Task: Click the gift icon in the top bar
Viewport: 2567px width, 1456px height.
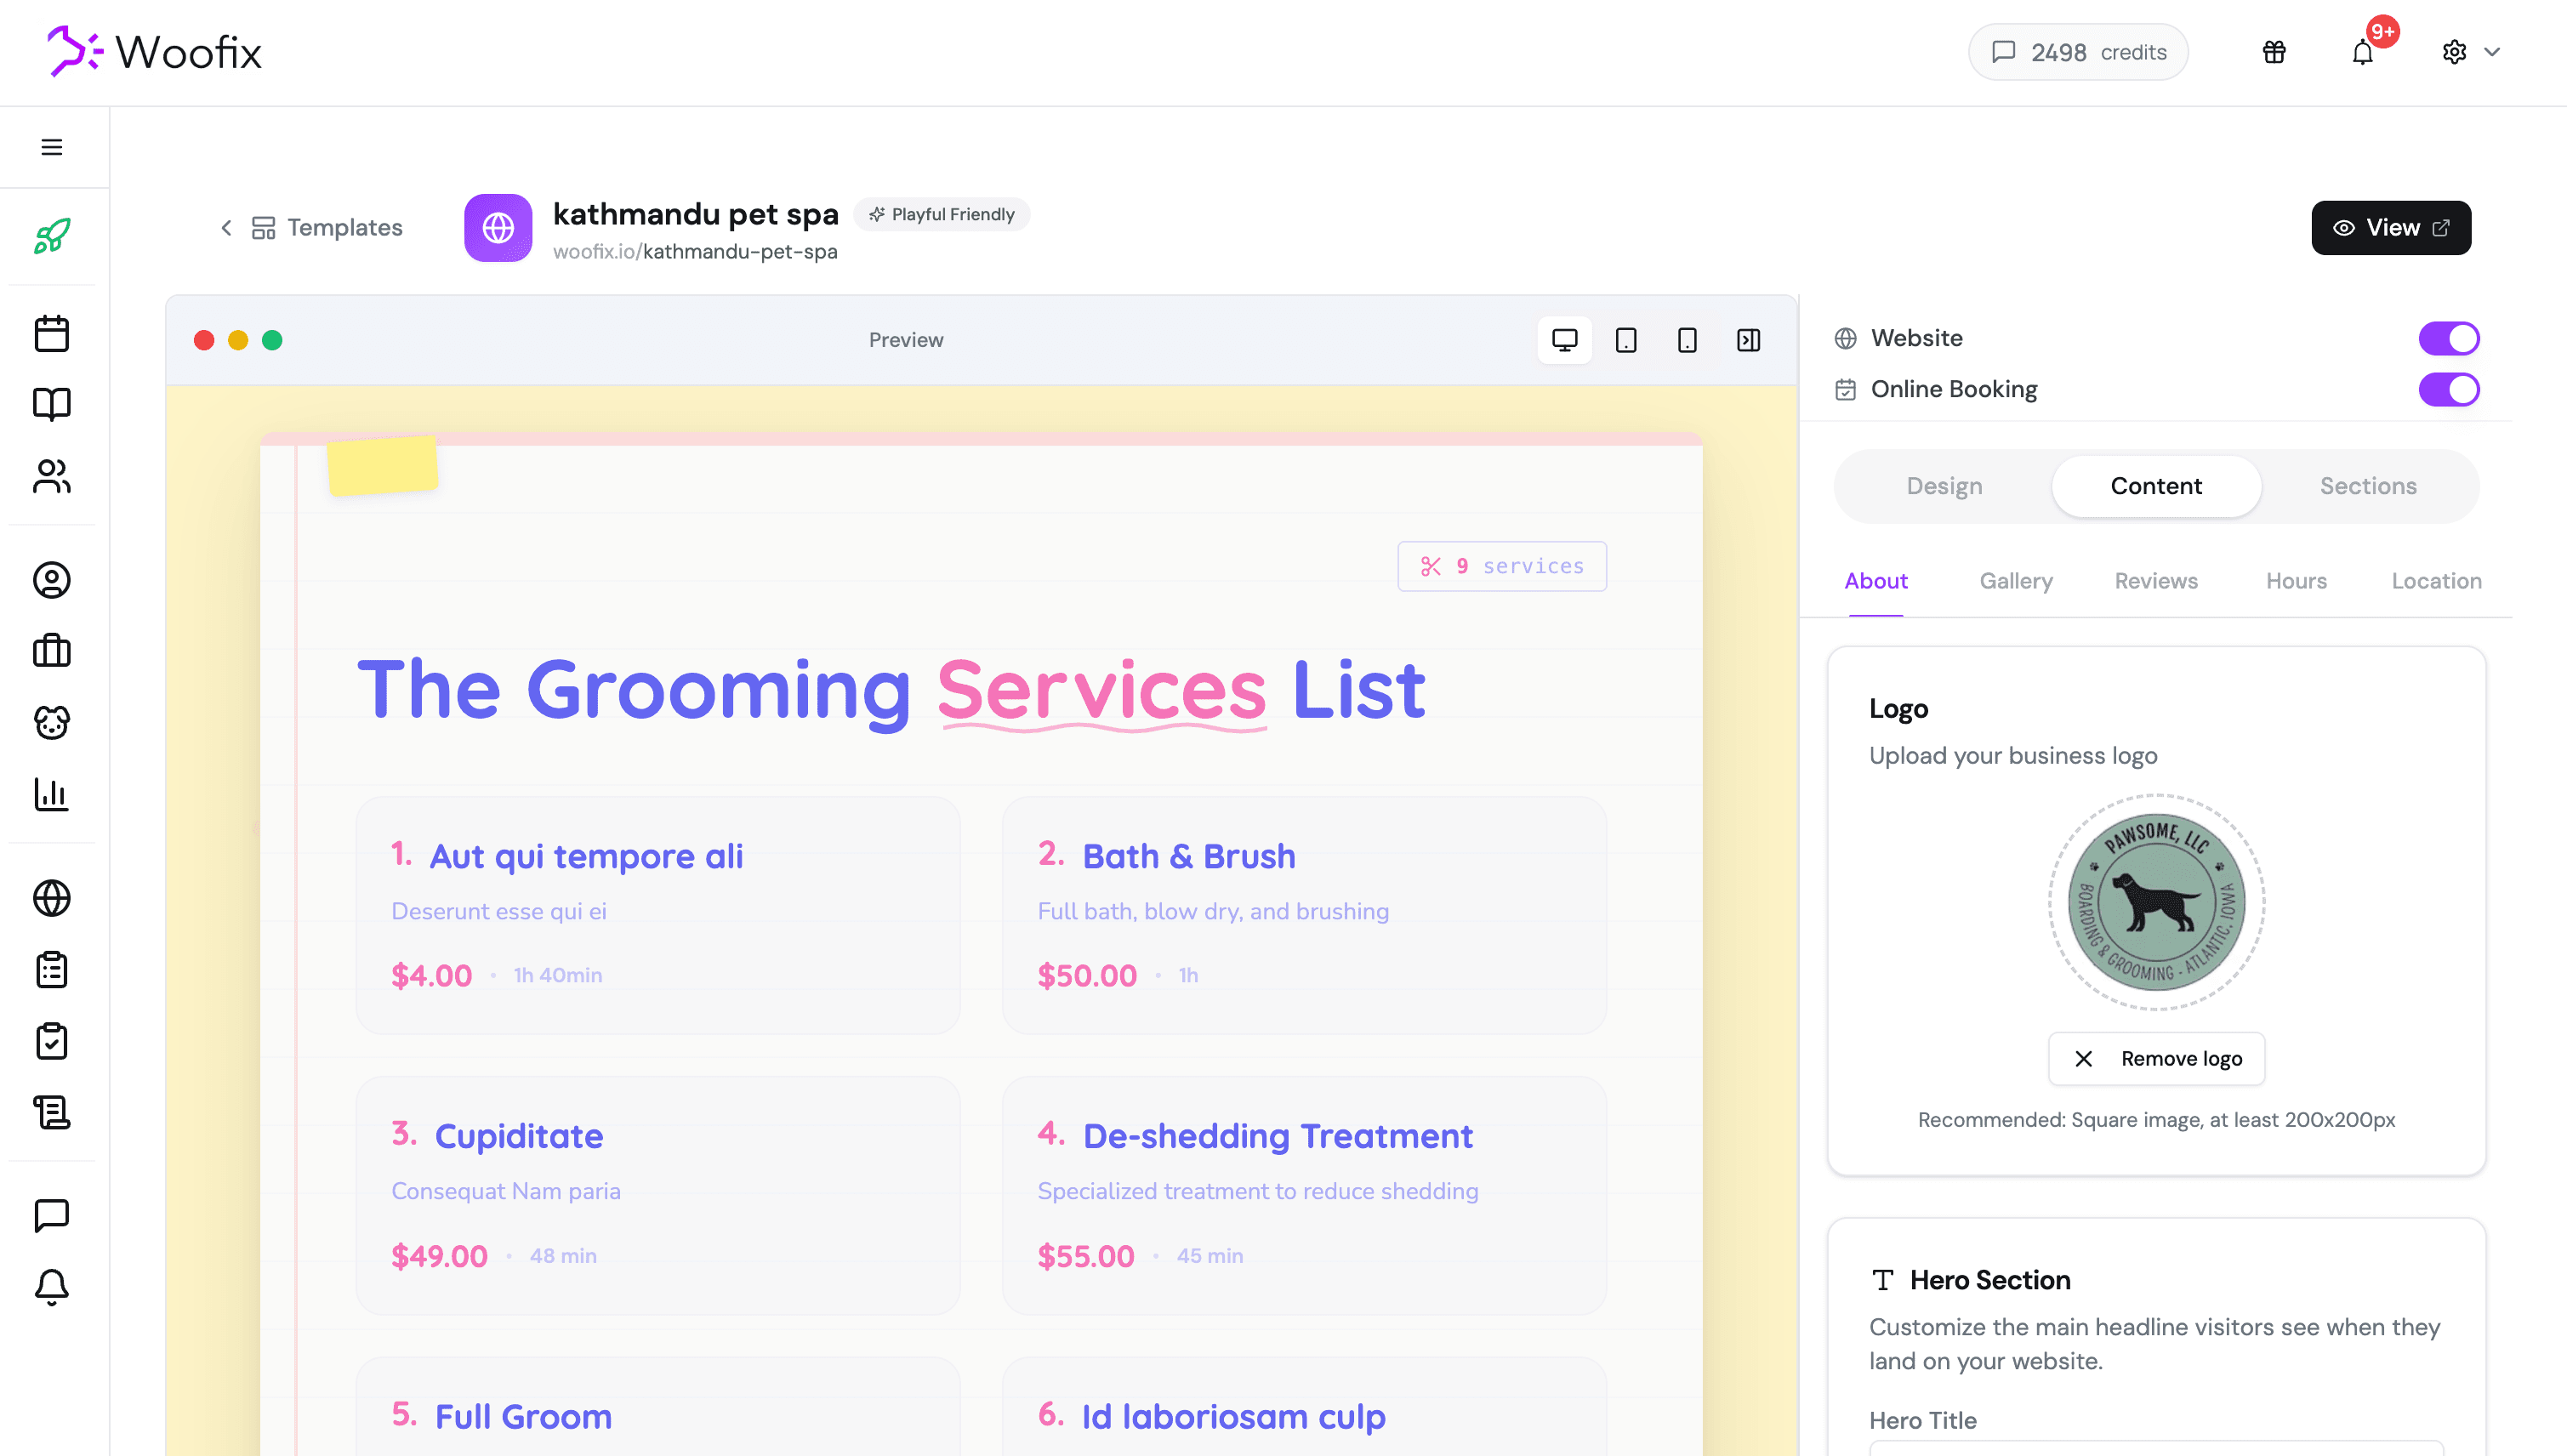Action: point(2274,52)
